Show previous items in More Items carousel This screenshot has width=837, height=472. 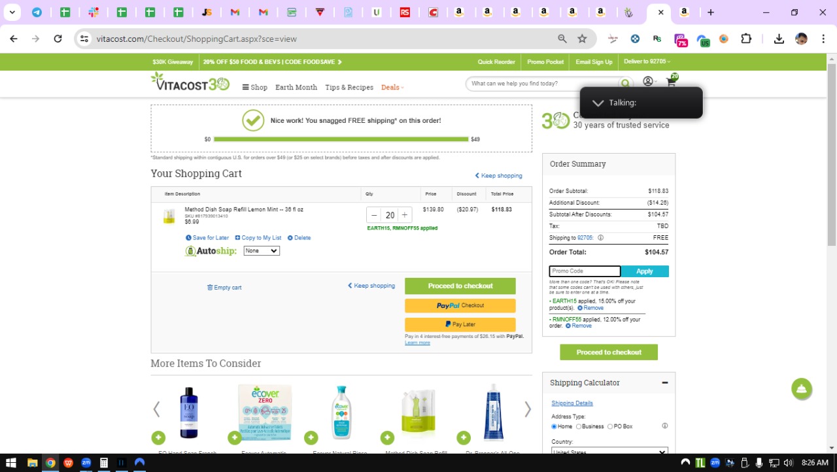[156, 409]
